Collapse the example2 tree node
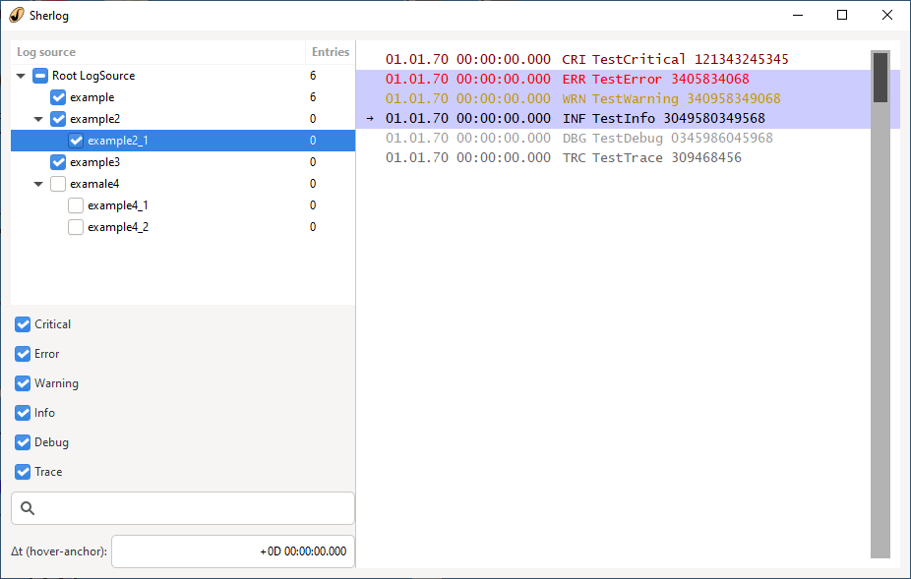 (37, 118)
